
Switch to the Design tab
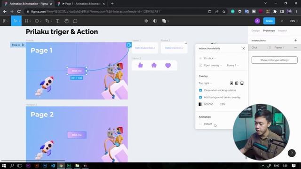(x=255, y=31)
